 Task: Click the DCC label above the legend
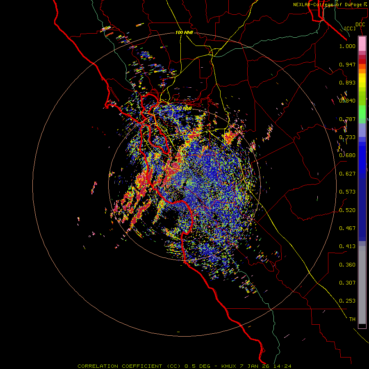(x=360, y=25)
